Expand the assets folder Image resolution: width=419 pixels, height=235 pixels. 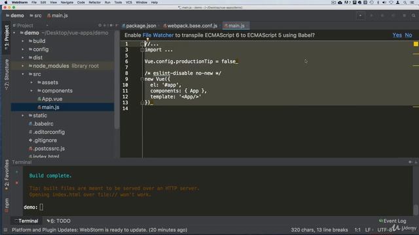tap(31, 83)
